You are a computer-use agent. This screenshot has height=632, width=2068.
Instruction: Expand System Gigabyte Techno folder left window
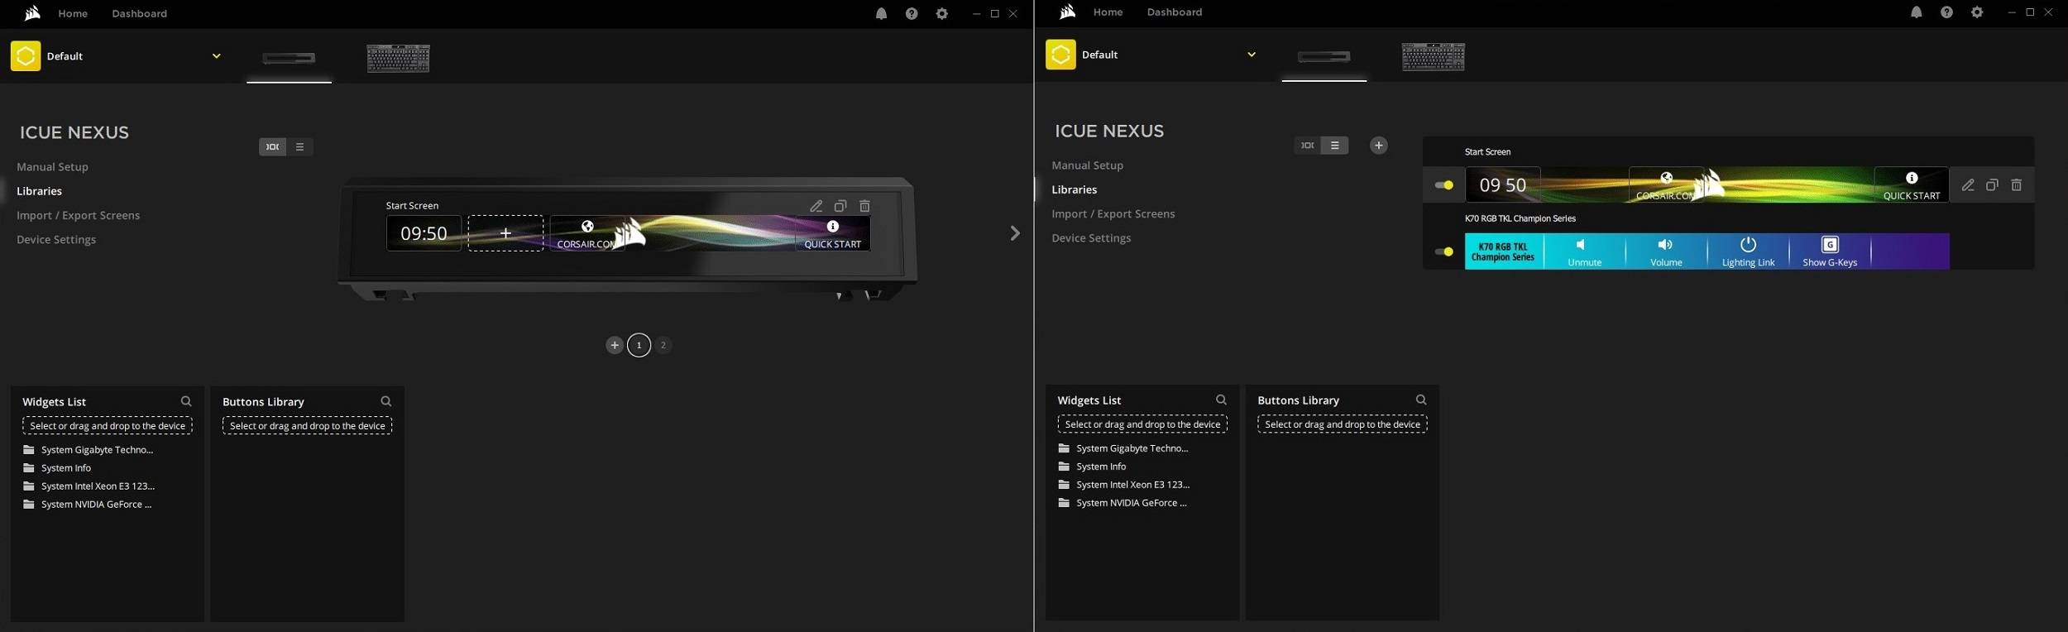click(89, 450)
